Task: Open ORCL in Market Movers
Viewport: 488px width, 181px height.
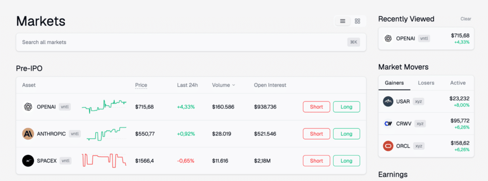Action: pyautogui.click(x=426, y=146)
